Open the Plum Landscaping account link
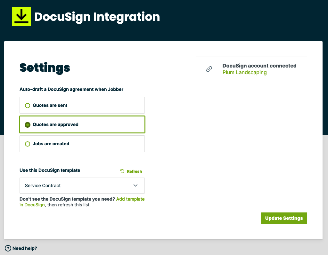Image resolution: width=328 pixels, height=255 pixels. click(x=244, y=73)
